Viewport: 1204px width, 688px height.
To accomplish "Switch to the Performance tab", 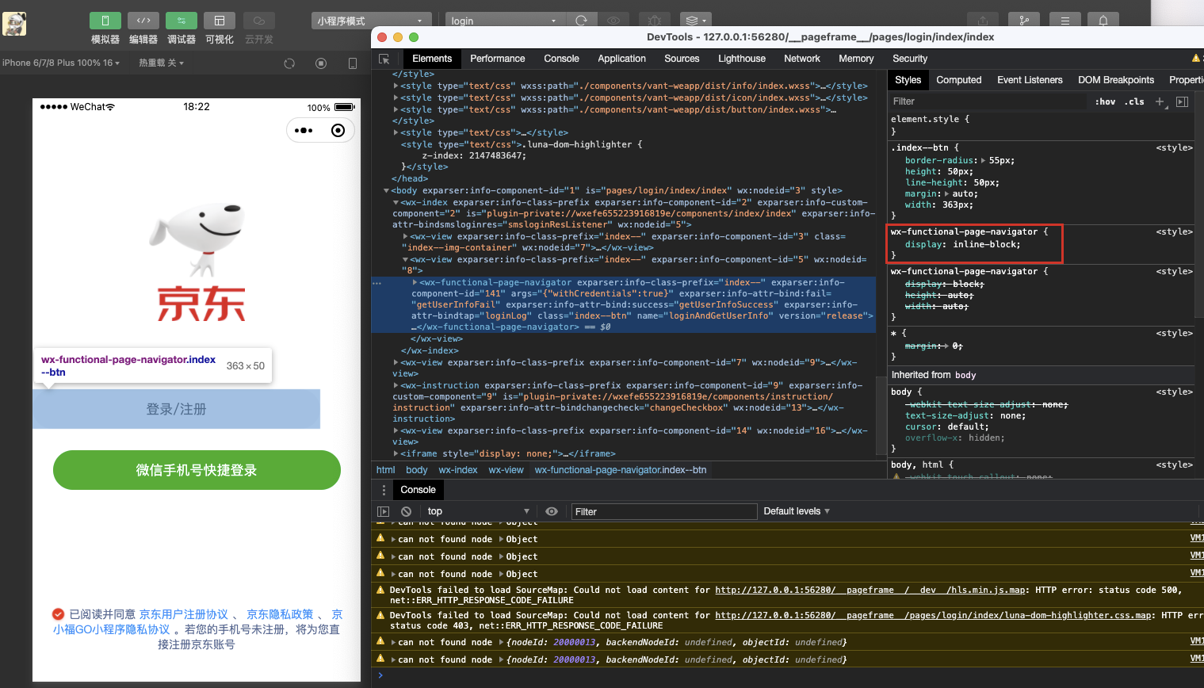I will (497, 59).
